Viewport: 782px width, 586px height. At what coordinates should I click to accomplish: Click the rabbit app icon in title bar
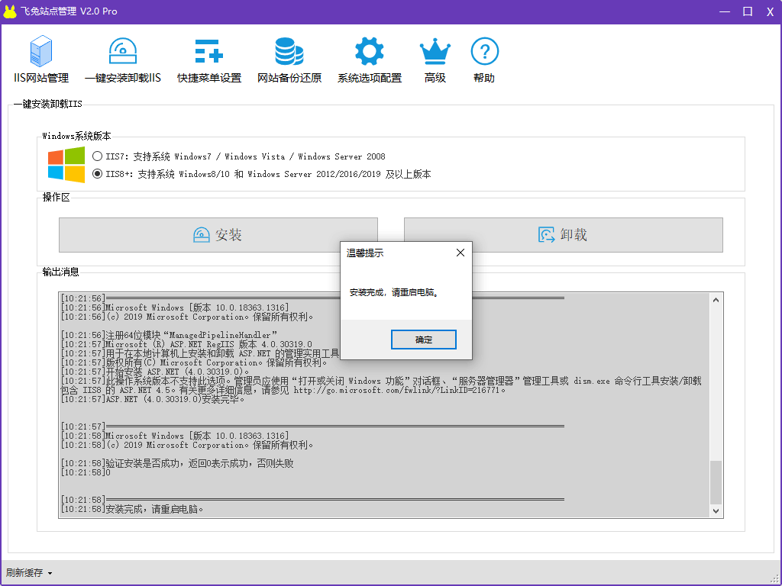10,11
